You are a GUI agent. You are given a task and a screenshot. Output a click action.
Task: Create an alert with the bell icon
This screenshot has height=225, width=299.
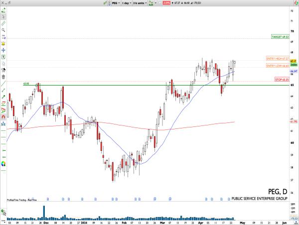coord(3,44)
